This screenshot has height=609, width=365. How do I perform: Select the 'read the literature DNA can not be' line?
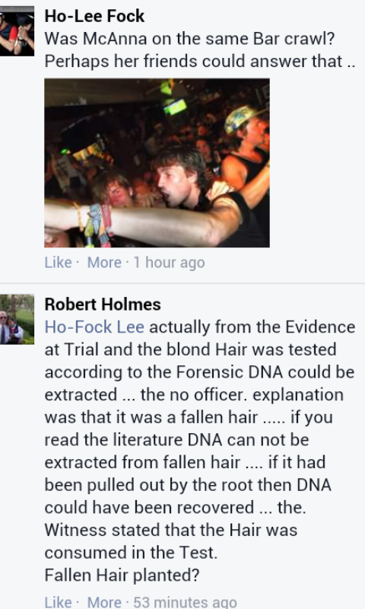[177, 440]
